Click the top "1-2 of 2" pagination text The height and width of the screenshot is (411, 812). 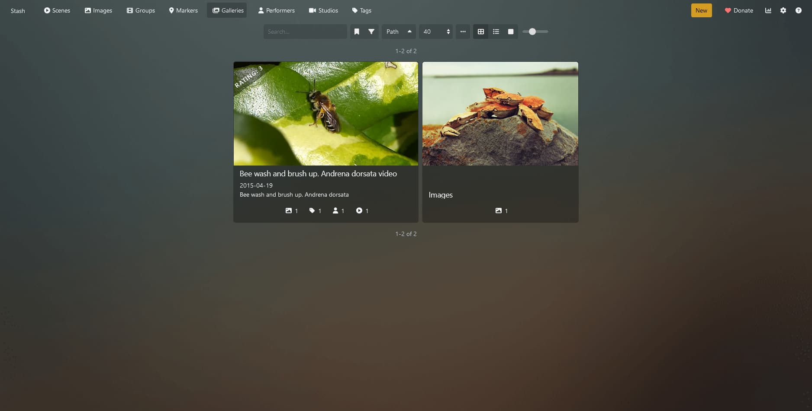pos(406,51)
